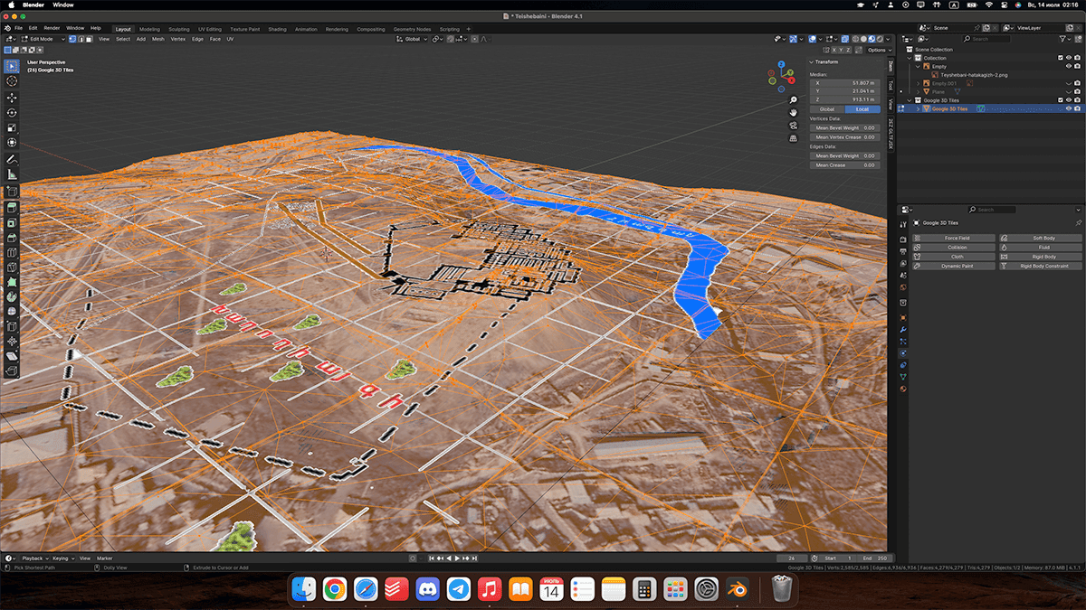This screenshot has width=1086, height=610.
Task: Uncheck the Collection exclude checkbox
Action: click(1061, 57)
